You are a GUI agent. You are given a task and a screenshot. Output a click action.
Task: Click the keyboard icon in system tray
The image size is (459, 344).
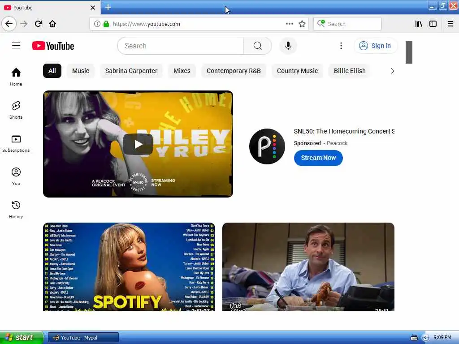coord(414,338)
